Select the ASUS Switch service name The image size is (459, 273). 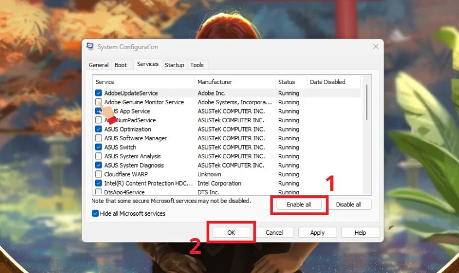[x=120, y=147]
